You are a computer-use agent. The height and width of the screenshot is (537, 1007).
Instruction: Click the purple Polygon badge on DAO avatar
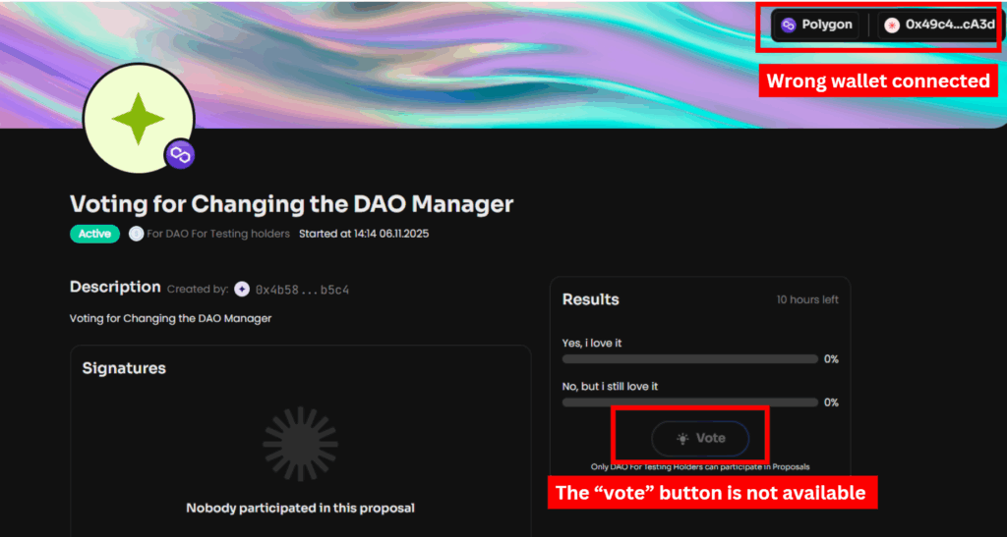(x=179, y=154)
